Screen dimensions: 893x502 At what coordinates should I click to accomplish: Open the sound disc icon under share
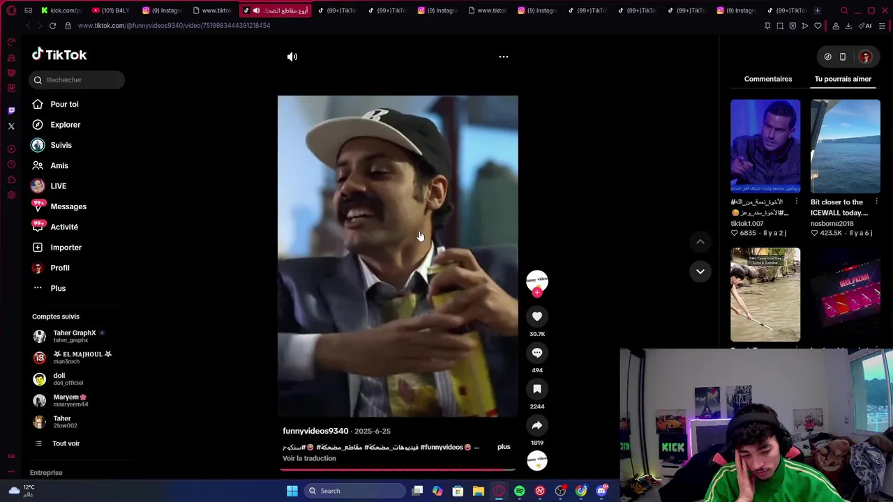click(537, 460)
